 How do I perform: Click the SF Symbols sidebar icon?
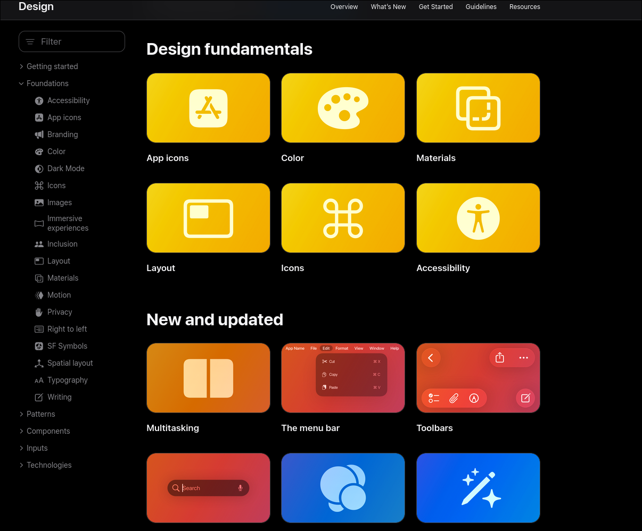click(x=39, y=346)
